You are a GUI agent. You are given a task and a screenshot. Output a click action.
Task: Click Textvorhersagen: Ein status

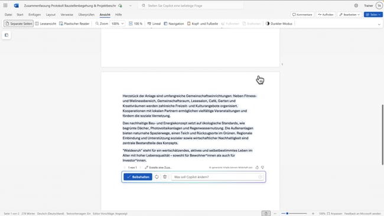pyautogui.click(x=79, y=214)
